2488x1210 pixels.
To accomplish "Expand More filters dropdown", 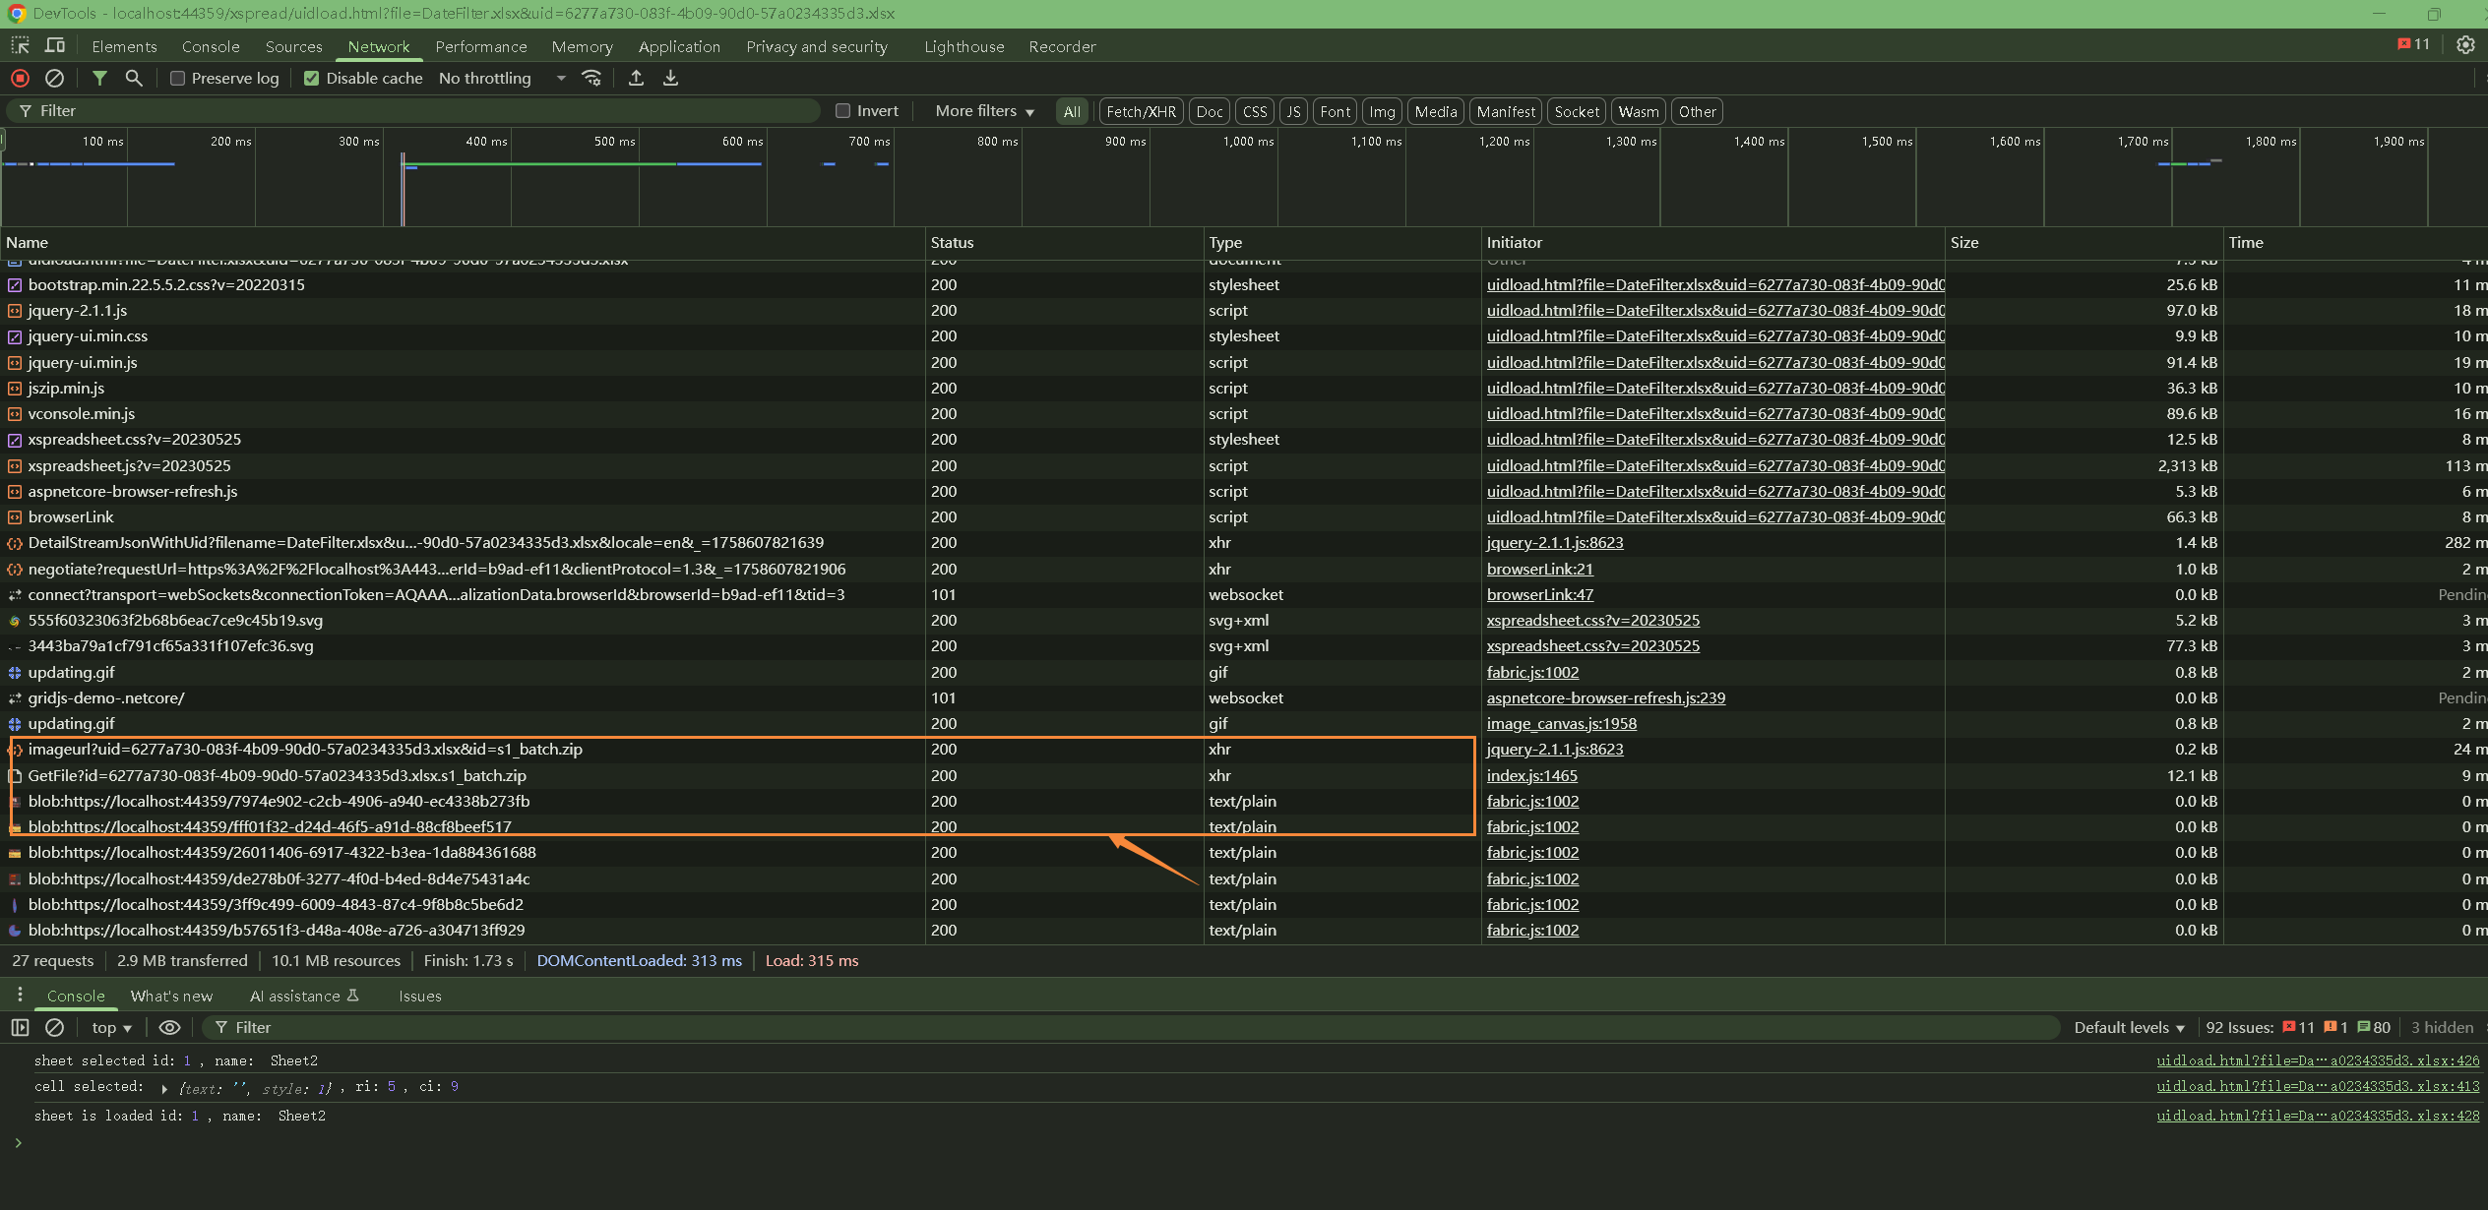I will (984, 111).
